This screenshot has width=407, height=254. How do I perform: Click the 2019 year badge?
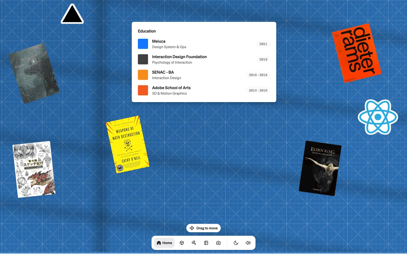[x=263, y=59]
